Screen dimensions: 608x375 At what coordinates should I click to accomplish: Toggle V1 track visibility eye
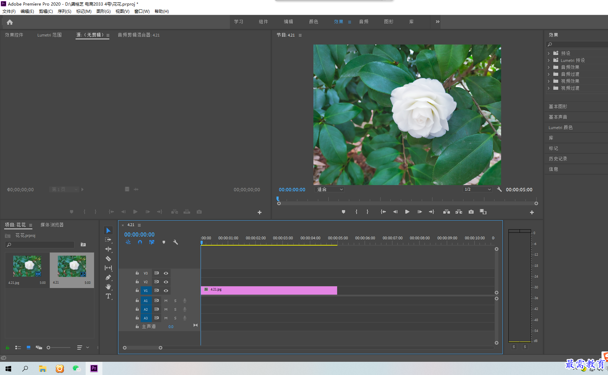coord(166,291)
